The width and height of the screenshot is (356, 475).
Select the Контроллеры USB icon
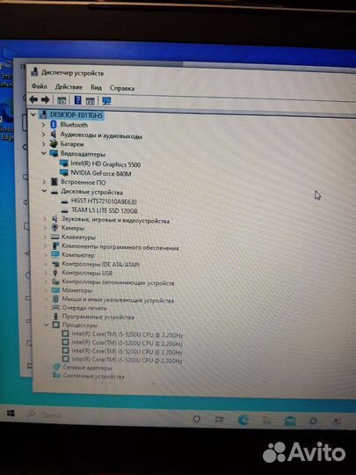(x=55, y=273)
